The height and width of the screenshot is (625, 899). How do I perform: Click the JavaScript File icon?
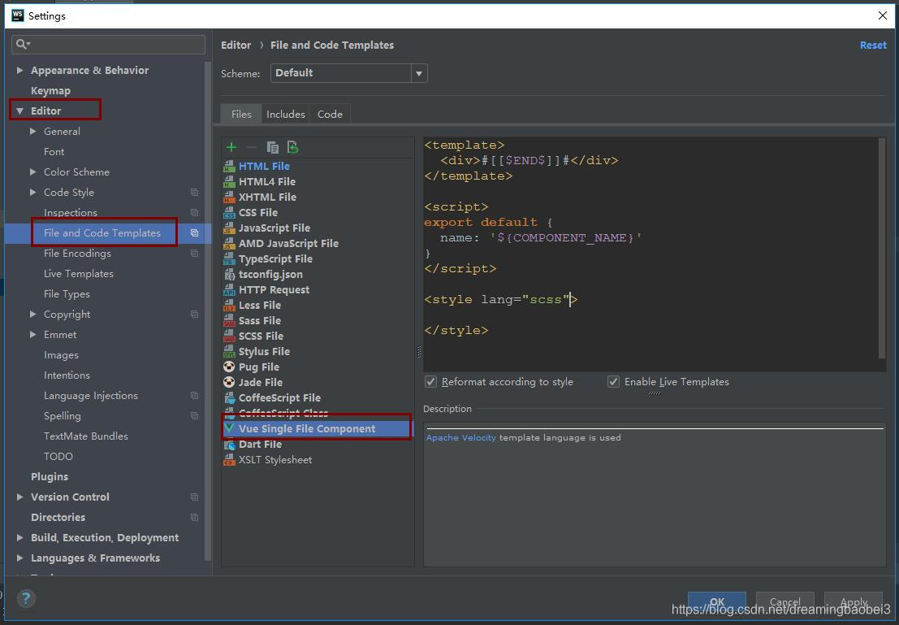click(x=229, y=228)
